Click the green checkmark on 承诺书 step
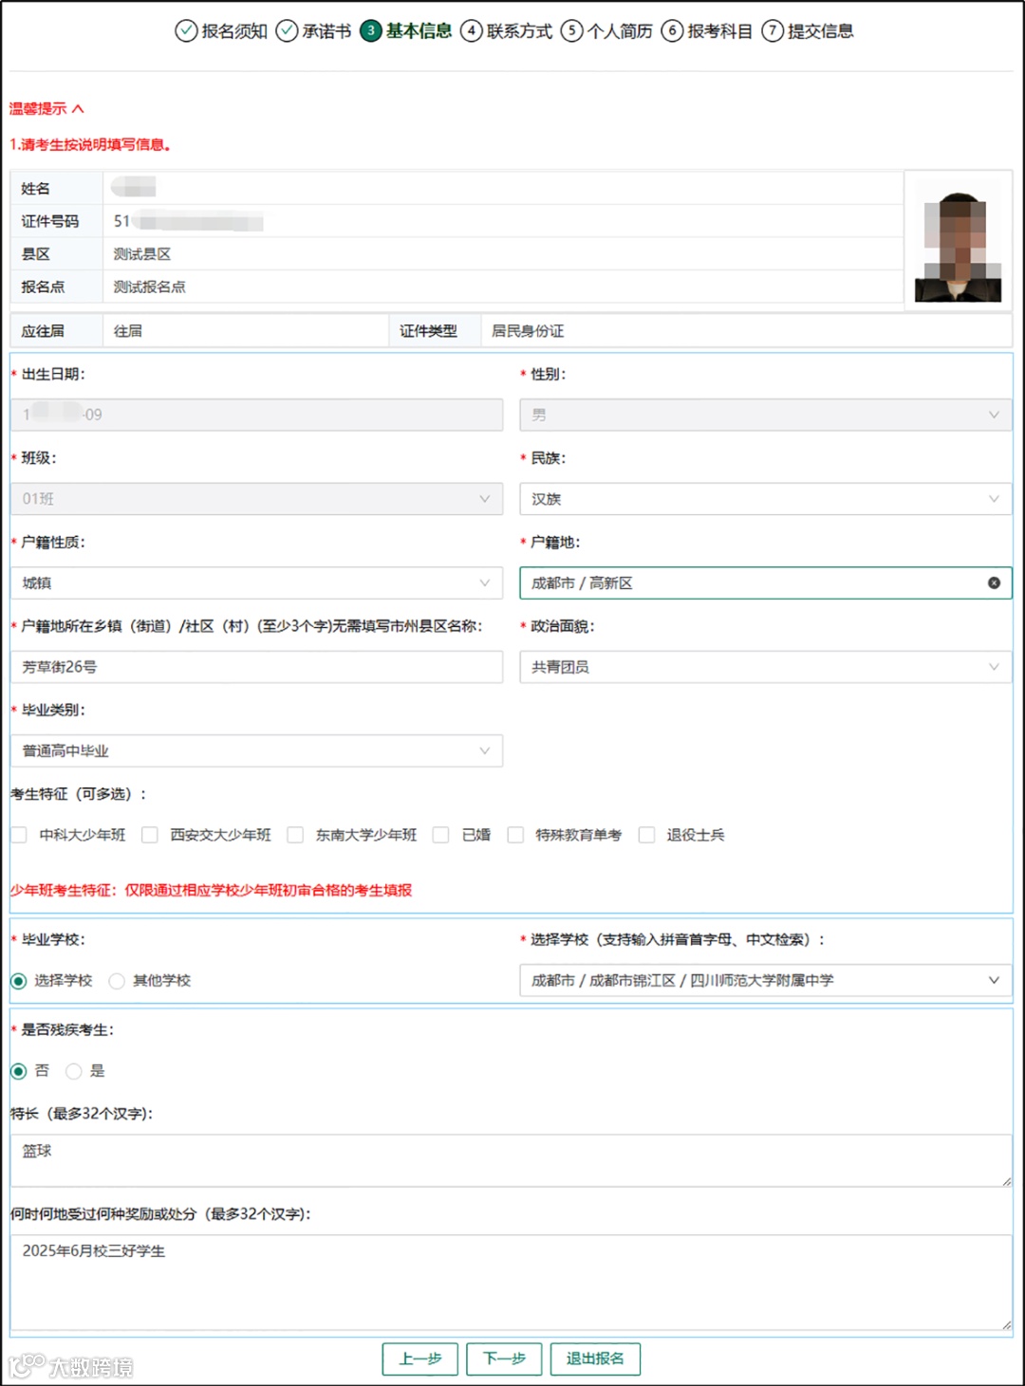The height and width of the screenshot is (1386, 1025). click(x=286, y=30)
